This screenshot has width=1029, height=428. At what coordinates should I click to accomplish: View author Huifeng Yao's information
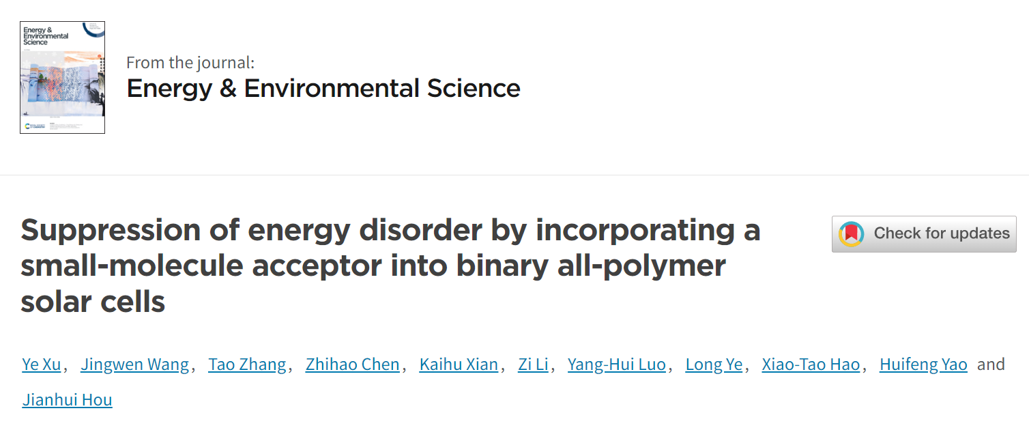click(923, 365)
